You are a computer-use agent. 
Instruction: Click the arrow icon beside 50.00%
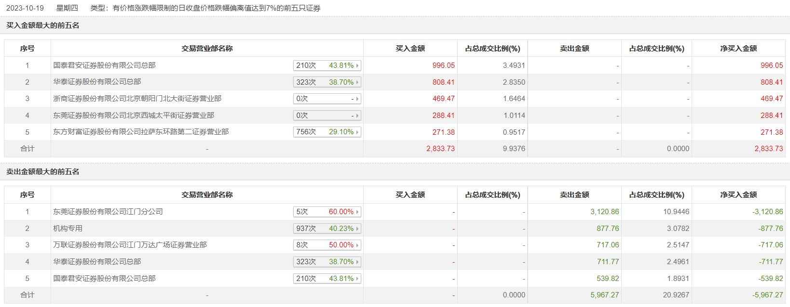357,245
